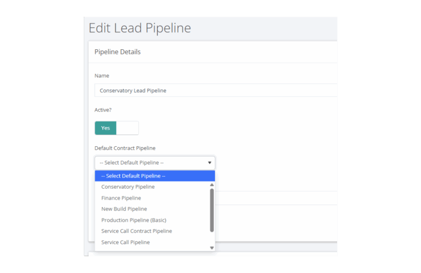The image size is (421, 273).
Task: Click the dropdown list scroll down arrow
Action: (212, 248)
